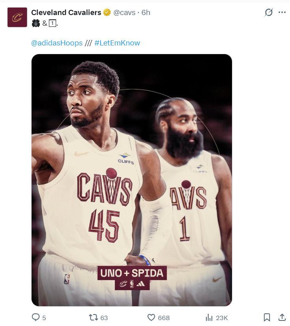The height and width of the screenshot is (326, 290).
Task: Click the Grok explain icon
Action: (x=268, y=12)
